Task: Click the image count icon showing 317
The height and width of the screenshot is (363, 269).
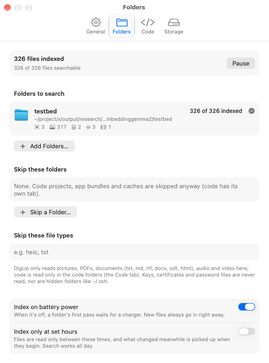Action: (52, 127)
